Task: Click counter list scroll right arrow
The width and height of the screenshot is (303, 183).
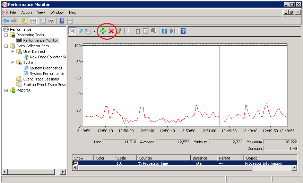Action: coord(294,168)
